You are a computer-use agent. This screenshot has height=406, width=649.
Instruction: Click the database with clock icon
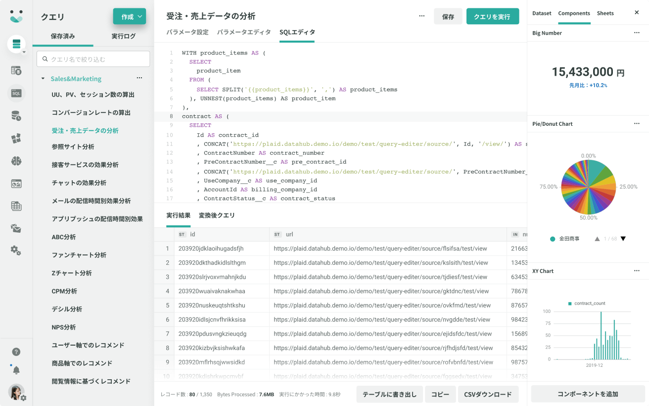16,116
